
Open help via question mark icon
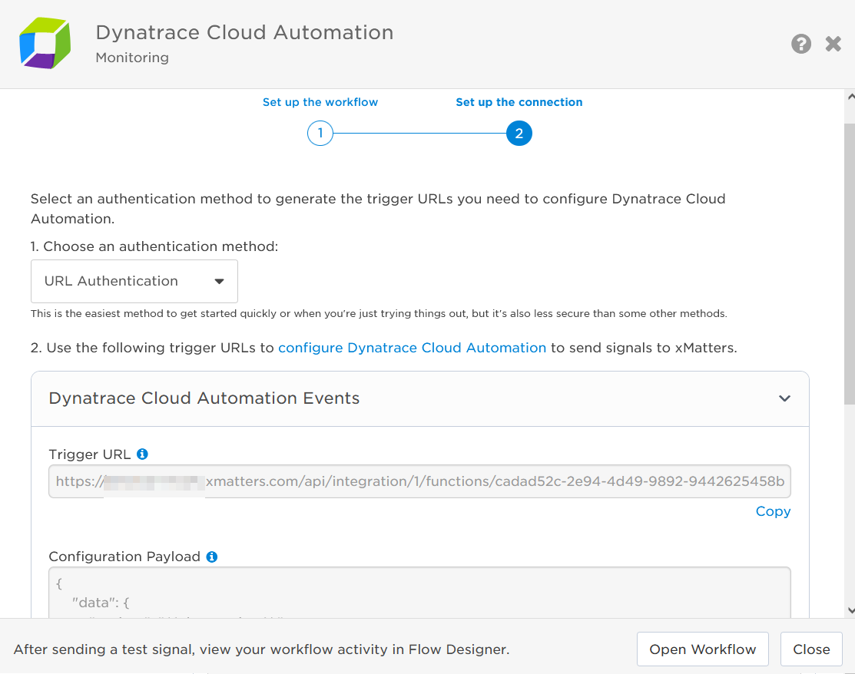coord(801,44)
